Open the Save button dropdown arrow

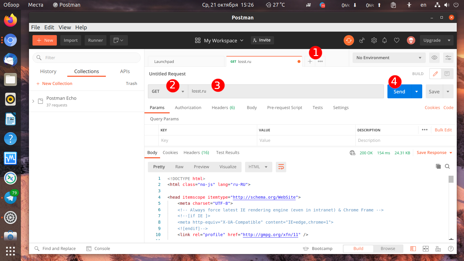click(448, 92)
